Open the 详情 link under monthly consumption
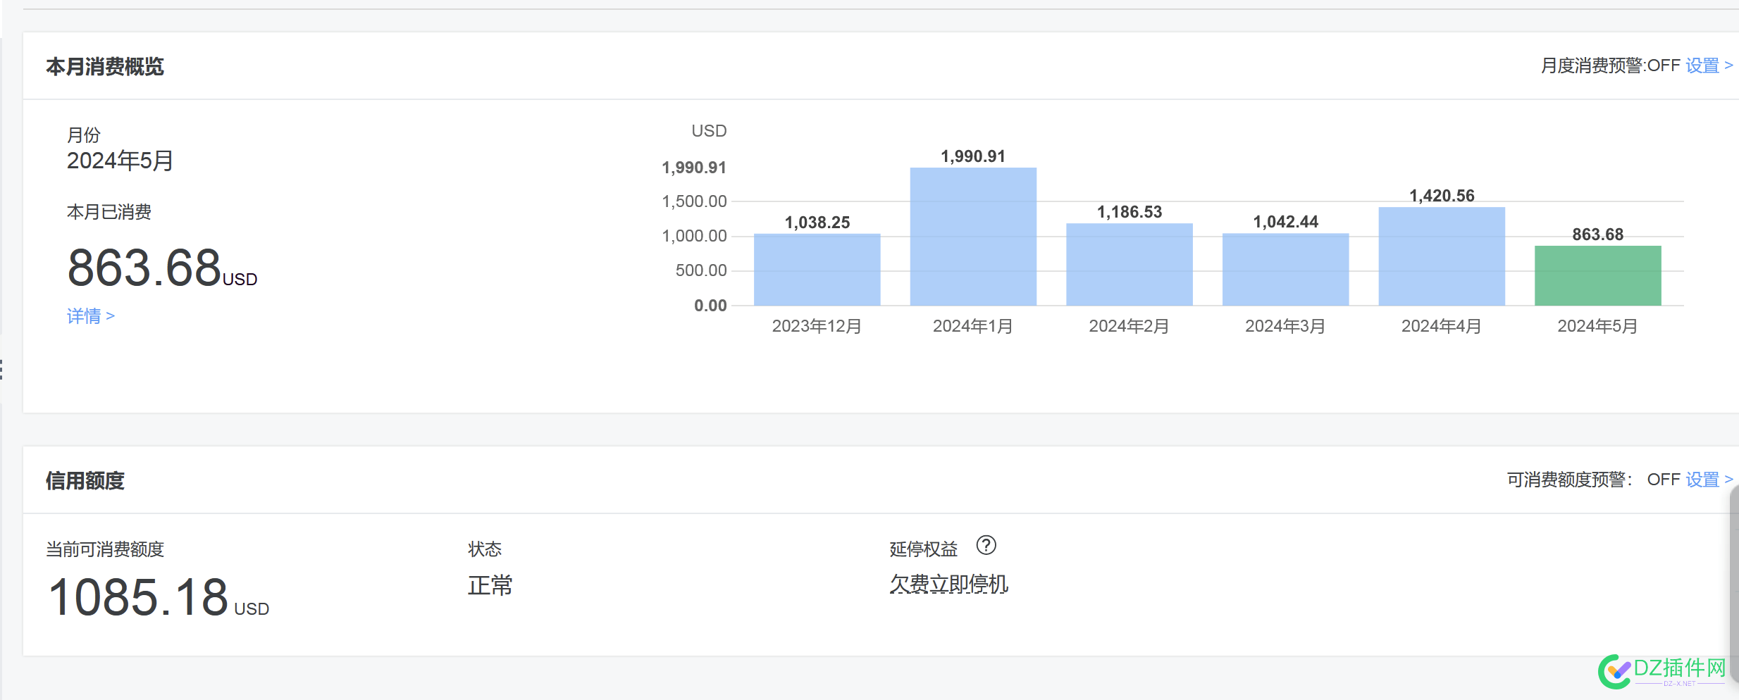This screenshot has height=700, width=1739. tap(91, 316)
